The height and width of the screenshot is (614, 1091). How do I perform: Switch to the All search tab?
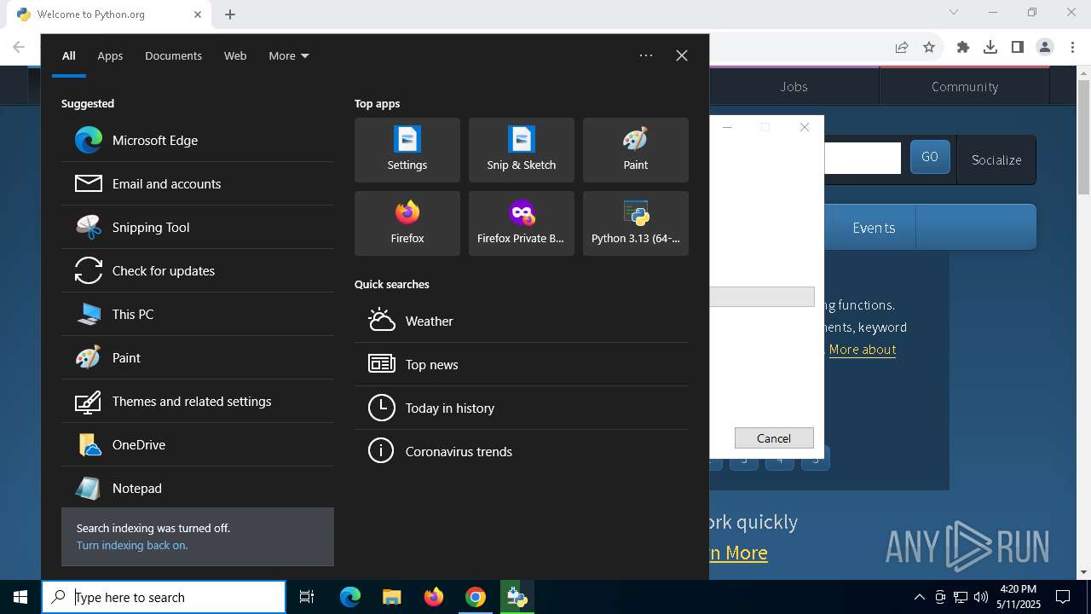click(x=69, y=55)
